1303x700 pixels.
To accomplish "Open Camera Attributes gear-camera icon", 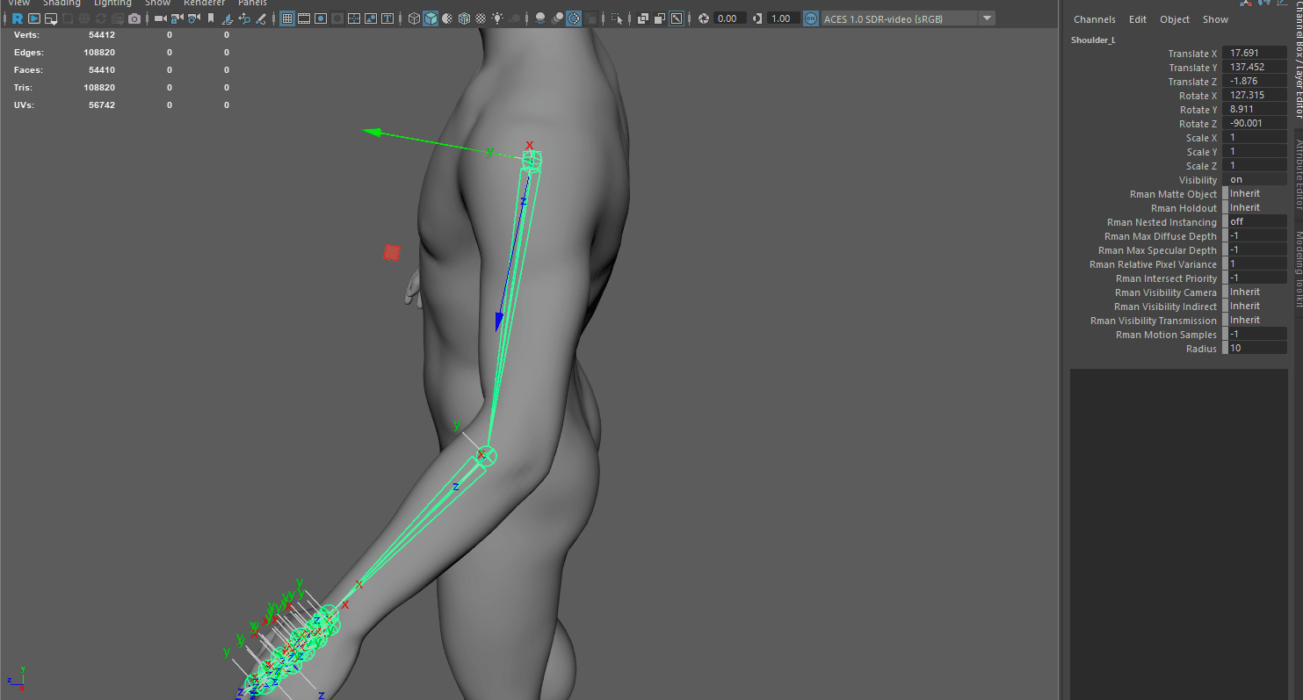I will [x=194, y=18].
